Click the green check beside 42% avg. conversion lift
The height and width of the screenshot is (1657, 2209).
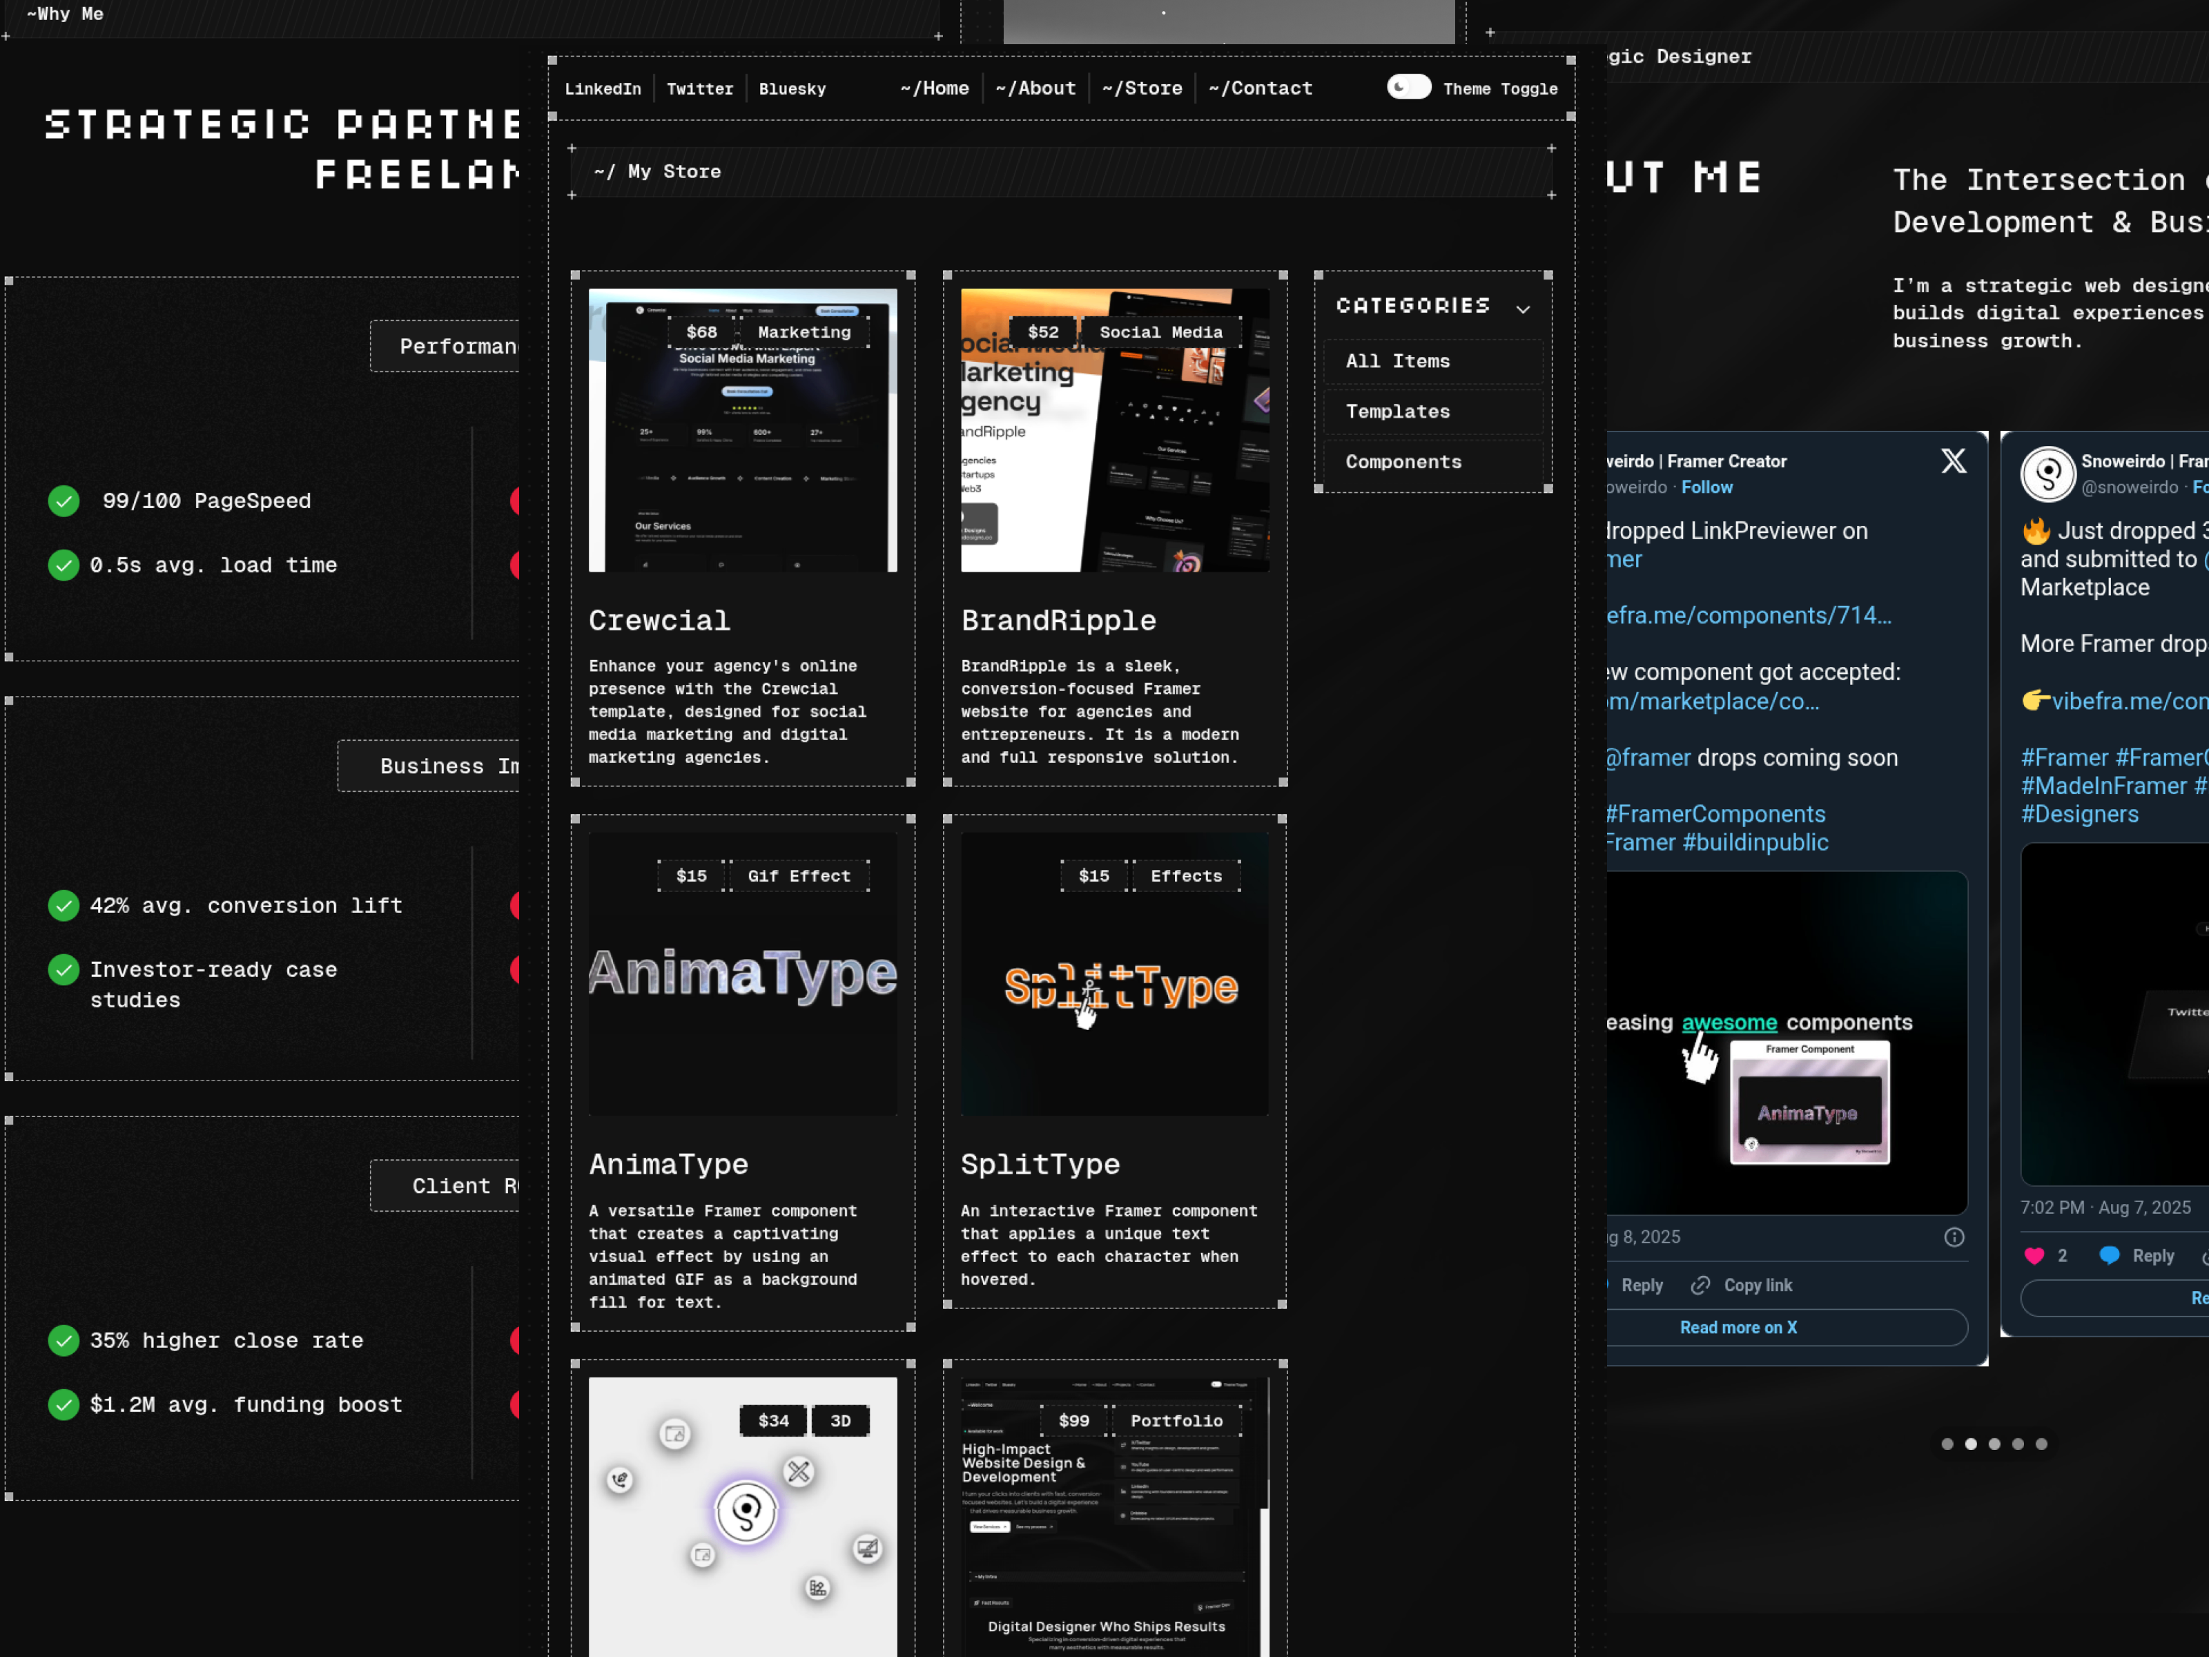click(x=64, y=906)
